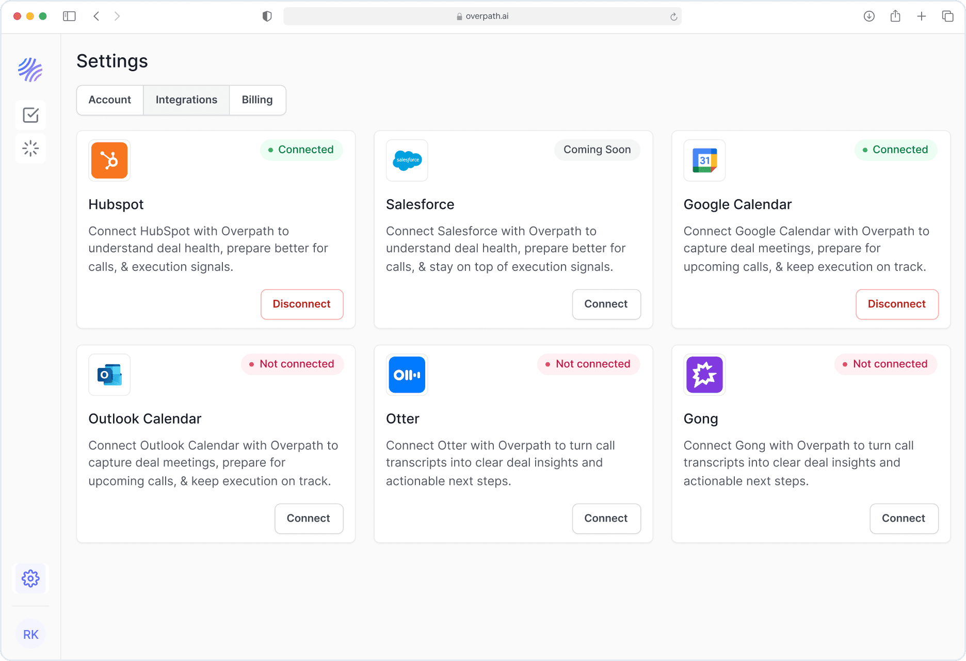Click Google Calendar's Connected badge
Image resolution: width=966 pixels, height=661 pixels.
coord(896,150)
